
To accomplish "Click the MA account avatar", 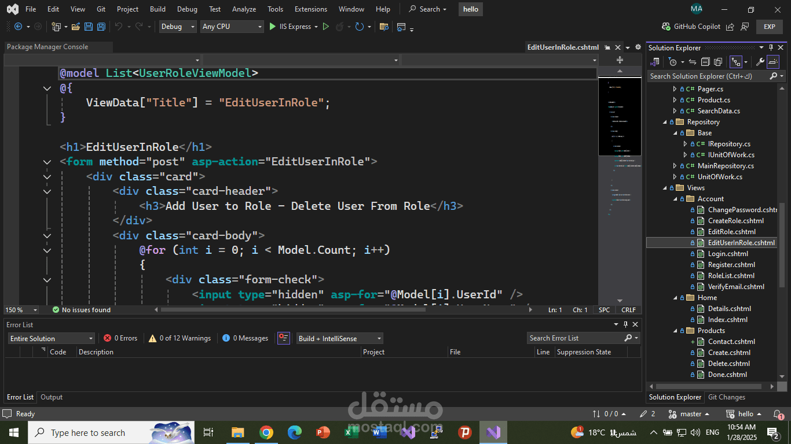I will [697, 9].
